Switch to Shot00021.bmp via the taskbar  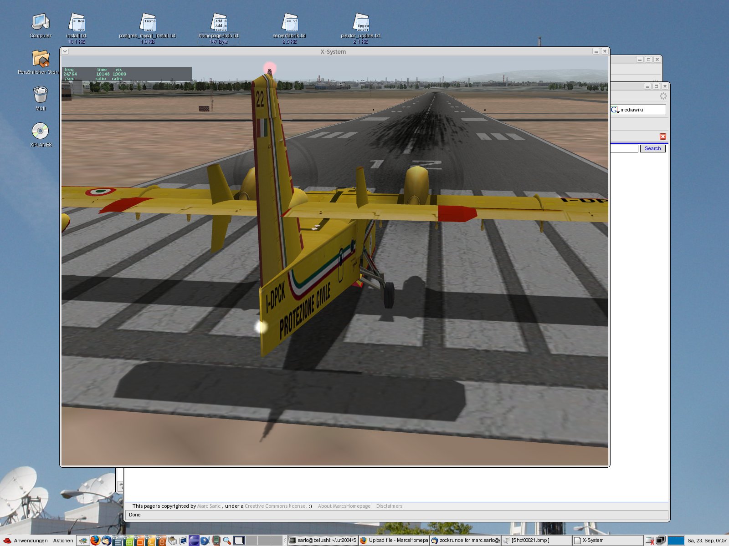tap(531, 540)
